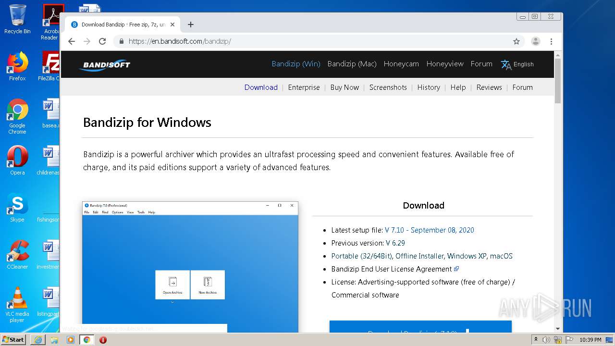Click the taskbar clock showing 10:39 PM
Image resolution: width=615 pixels, height=346 pixels.
point(590,340)
